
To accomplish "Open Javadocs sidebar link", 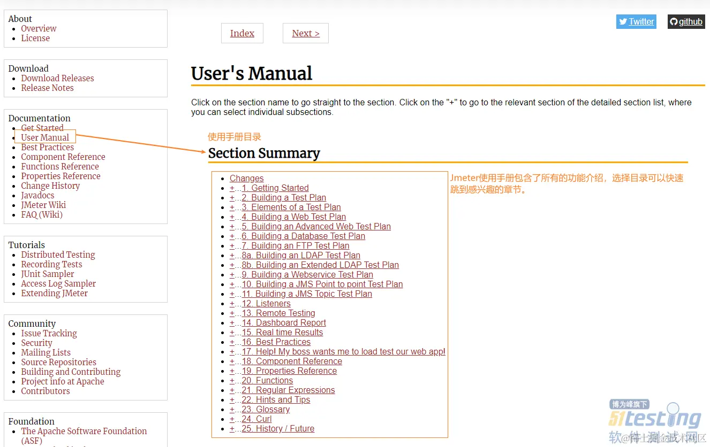I will click(x=37, y=196).
